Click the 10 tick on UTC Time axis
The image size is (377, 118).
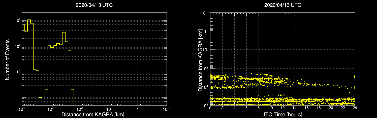(271, 108)
